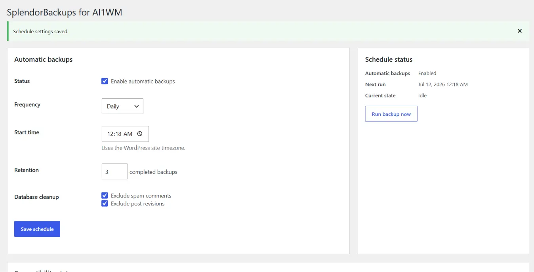Image resolution: width=534 pixels, height=272 pixels.
Task: Toggle Enable automatic backups checkbox
Action: (x=105, y=81)
